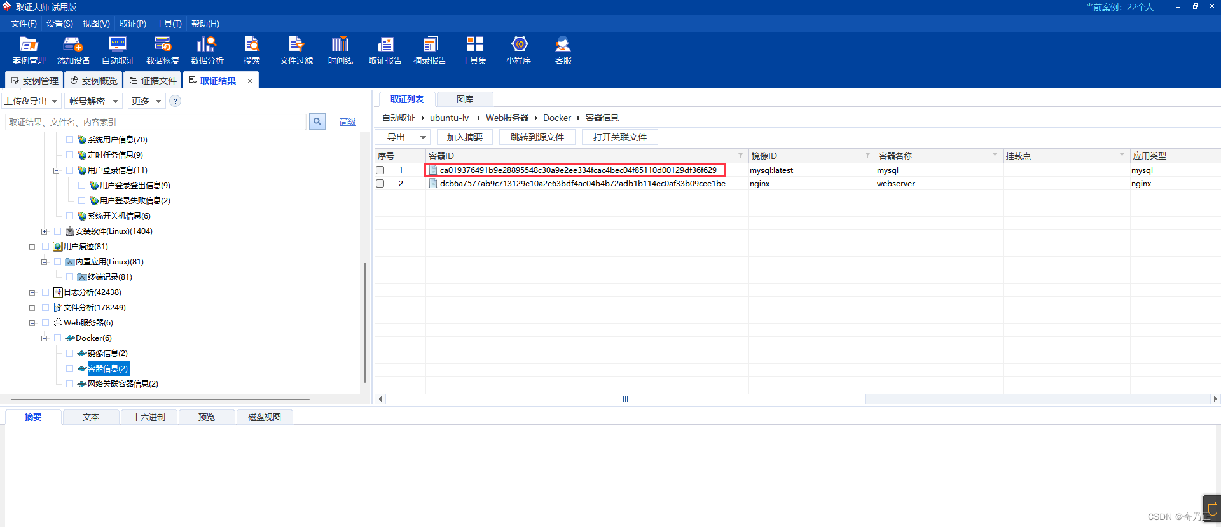This screenshot has height=527, width=1221.
Task: Open the 取证(P) menu
Action: point(132,24)
